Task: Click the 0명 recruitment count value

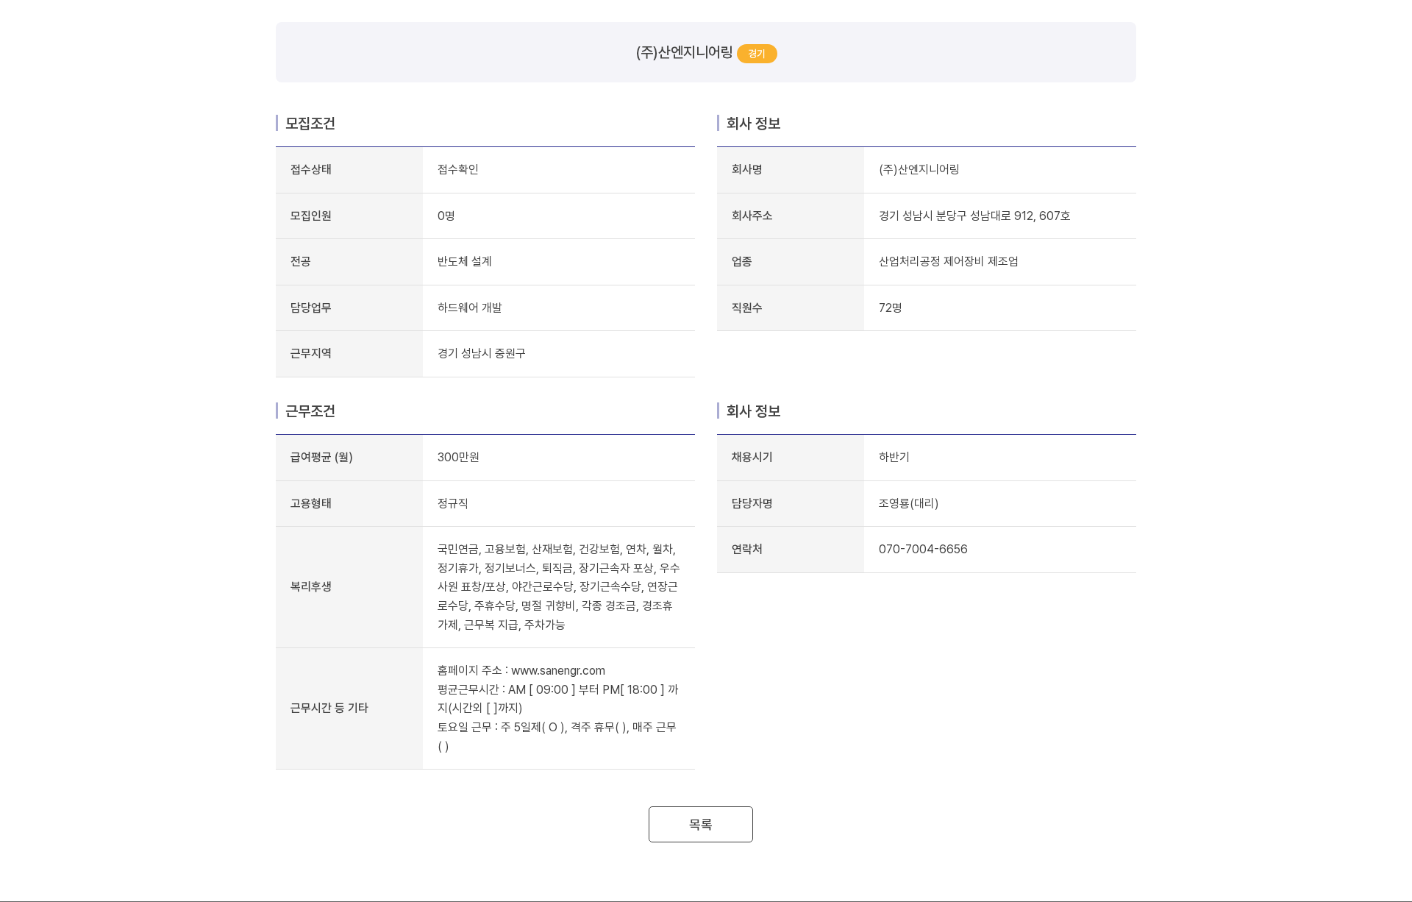Action: tap(446, 216)
